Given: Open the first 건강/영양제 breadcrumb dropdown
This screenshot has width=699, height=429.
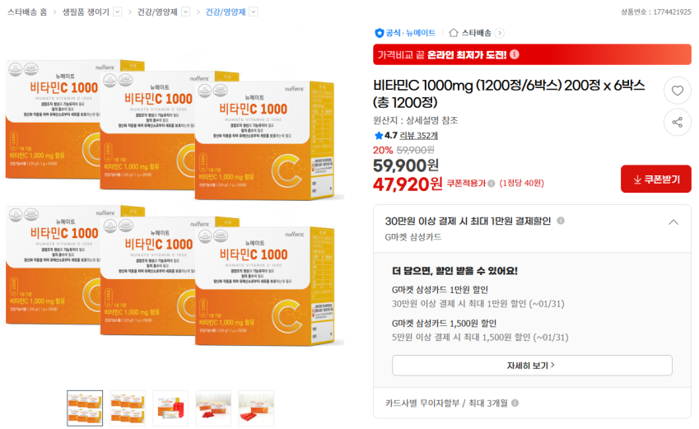Looking at the screenshot, I should coord(186,12).
